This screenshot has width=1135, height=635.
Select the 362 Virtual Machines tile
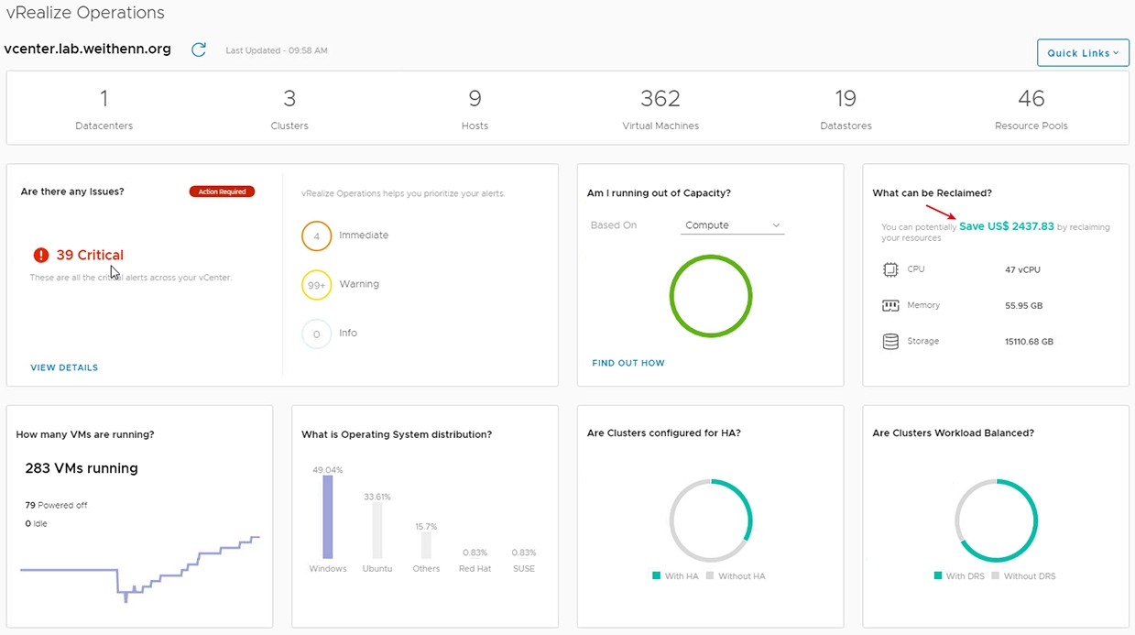(660, 108)
